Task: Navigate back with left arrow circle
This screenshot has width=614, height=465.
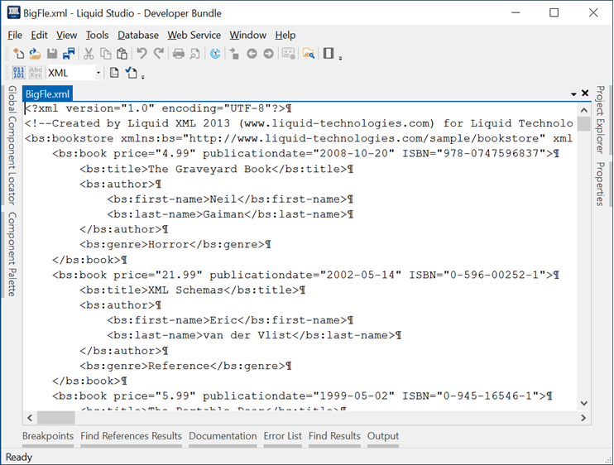Action: tap(252, 54)
